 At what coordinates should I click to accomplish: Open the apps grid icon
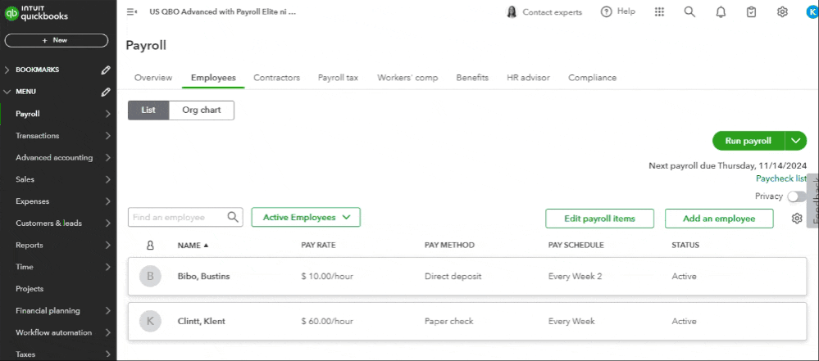[660, 12]
